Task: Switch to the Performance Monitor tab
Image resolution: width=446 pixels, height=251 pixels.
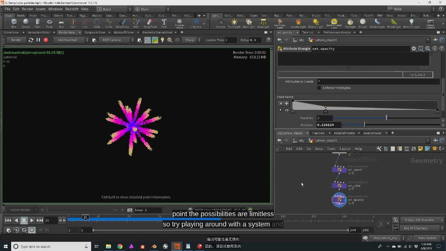Action: click(337, 32)
